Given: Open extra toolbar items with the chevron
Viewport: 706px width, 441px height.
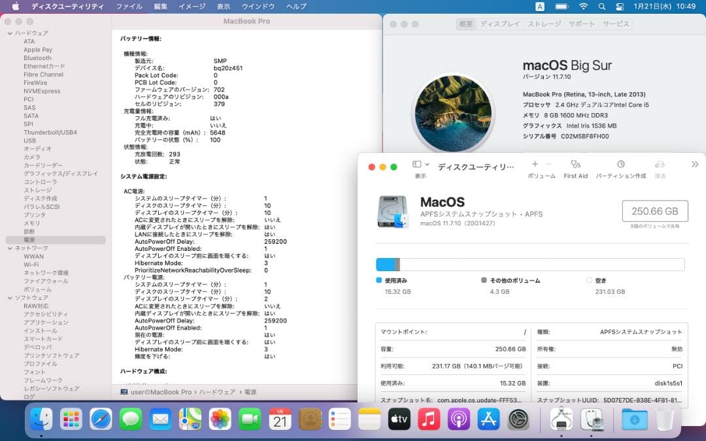Looking at the screenshot, I should (694, 165).
